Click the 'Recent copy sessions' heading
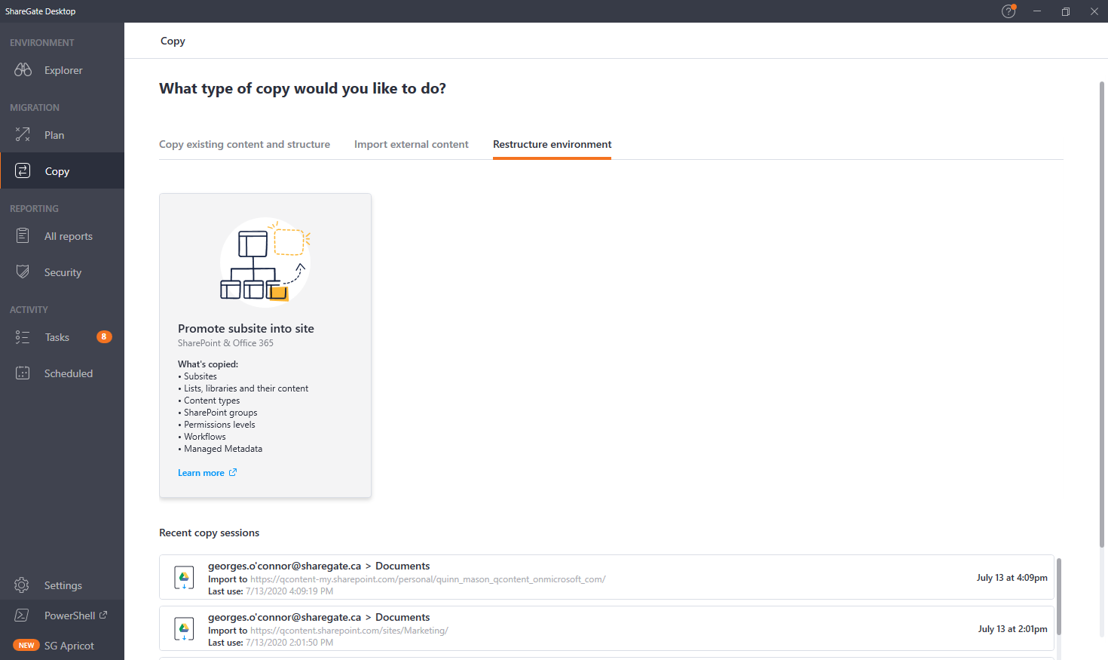Viewport: 1108px width, 660px height. click(x=209, y=533)
